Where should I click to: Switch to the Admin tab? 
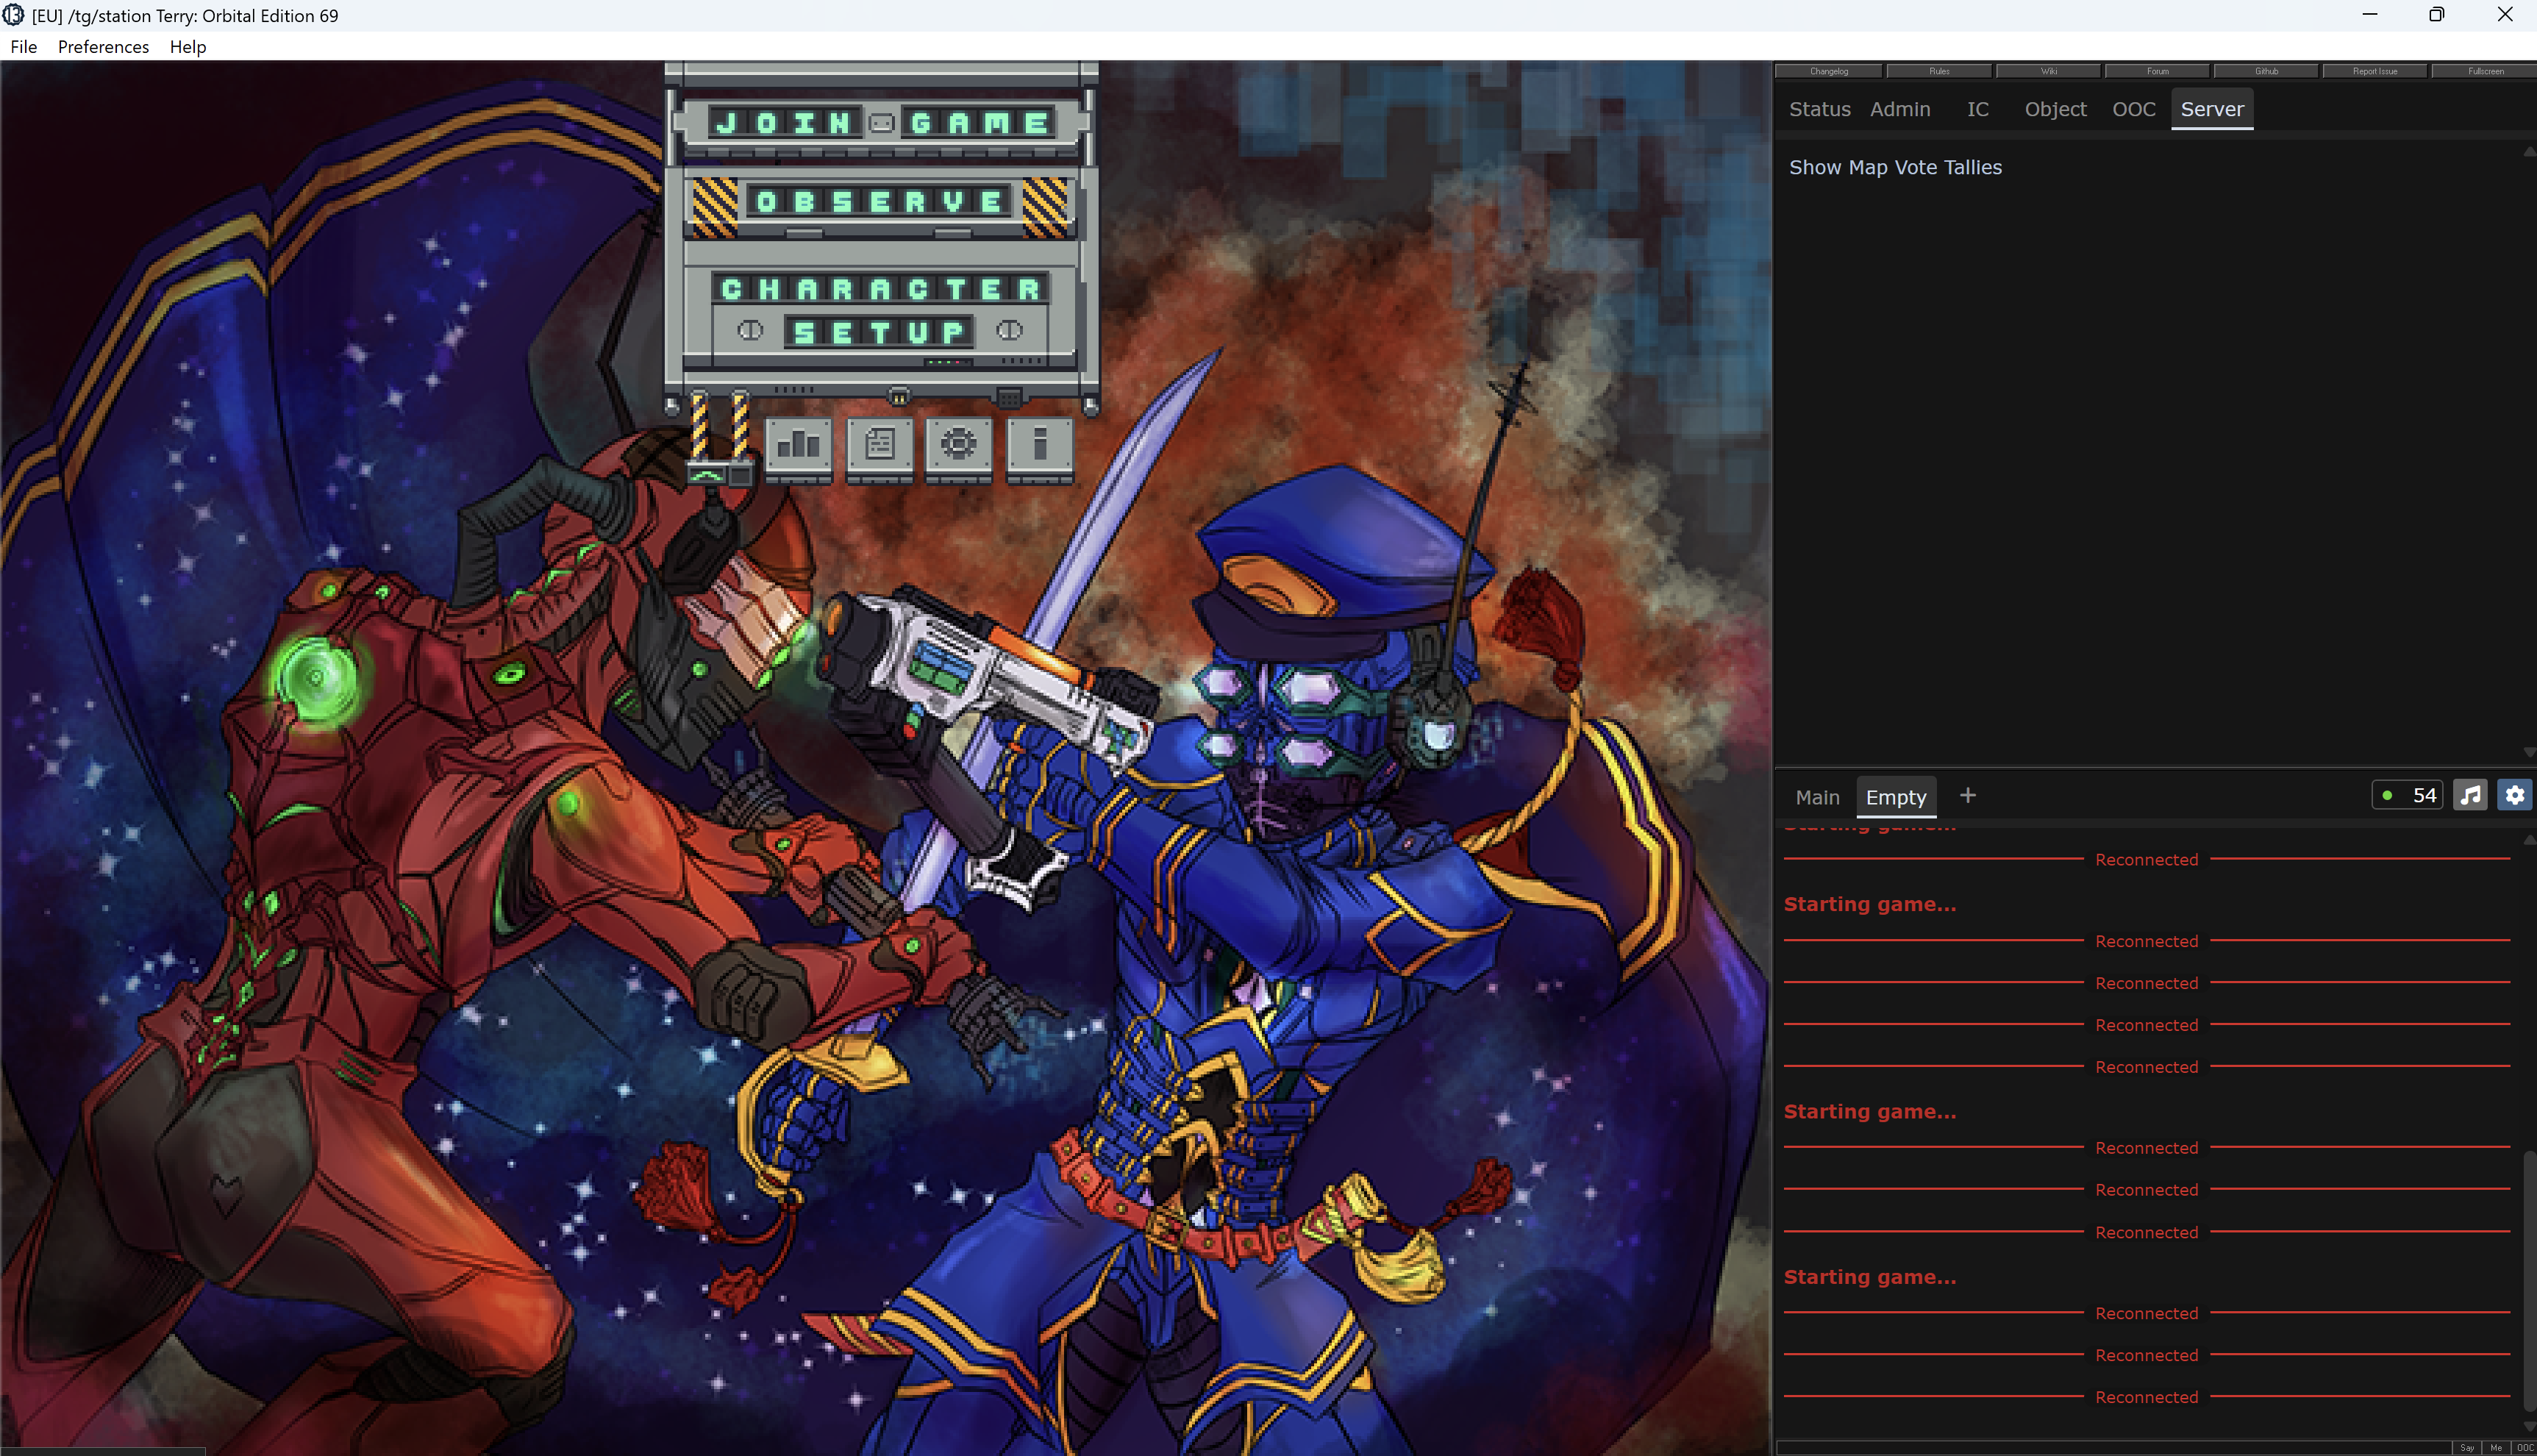click(1900, 109)
